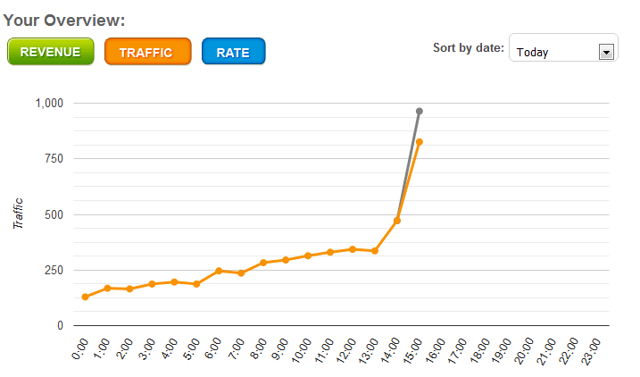
Task: Click the dropdown arrow next to Today
Action: click(607, 52)
